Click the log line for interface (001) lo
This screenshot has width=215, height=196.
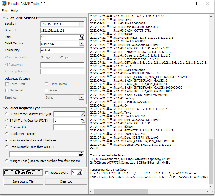pyautogui.click(x=130, y=159)
